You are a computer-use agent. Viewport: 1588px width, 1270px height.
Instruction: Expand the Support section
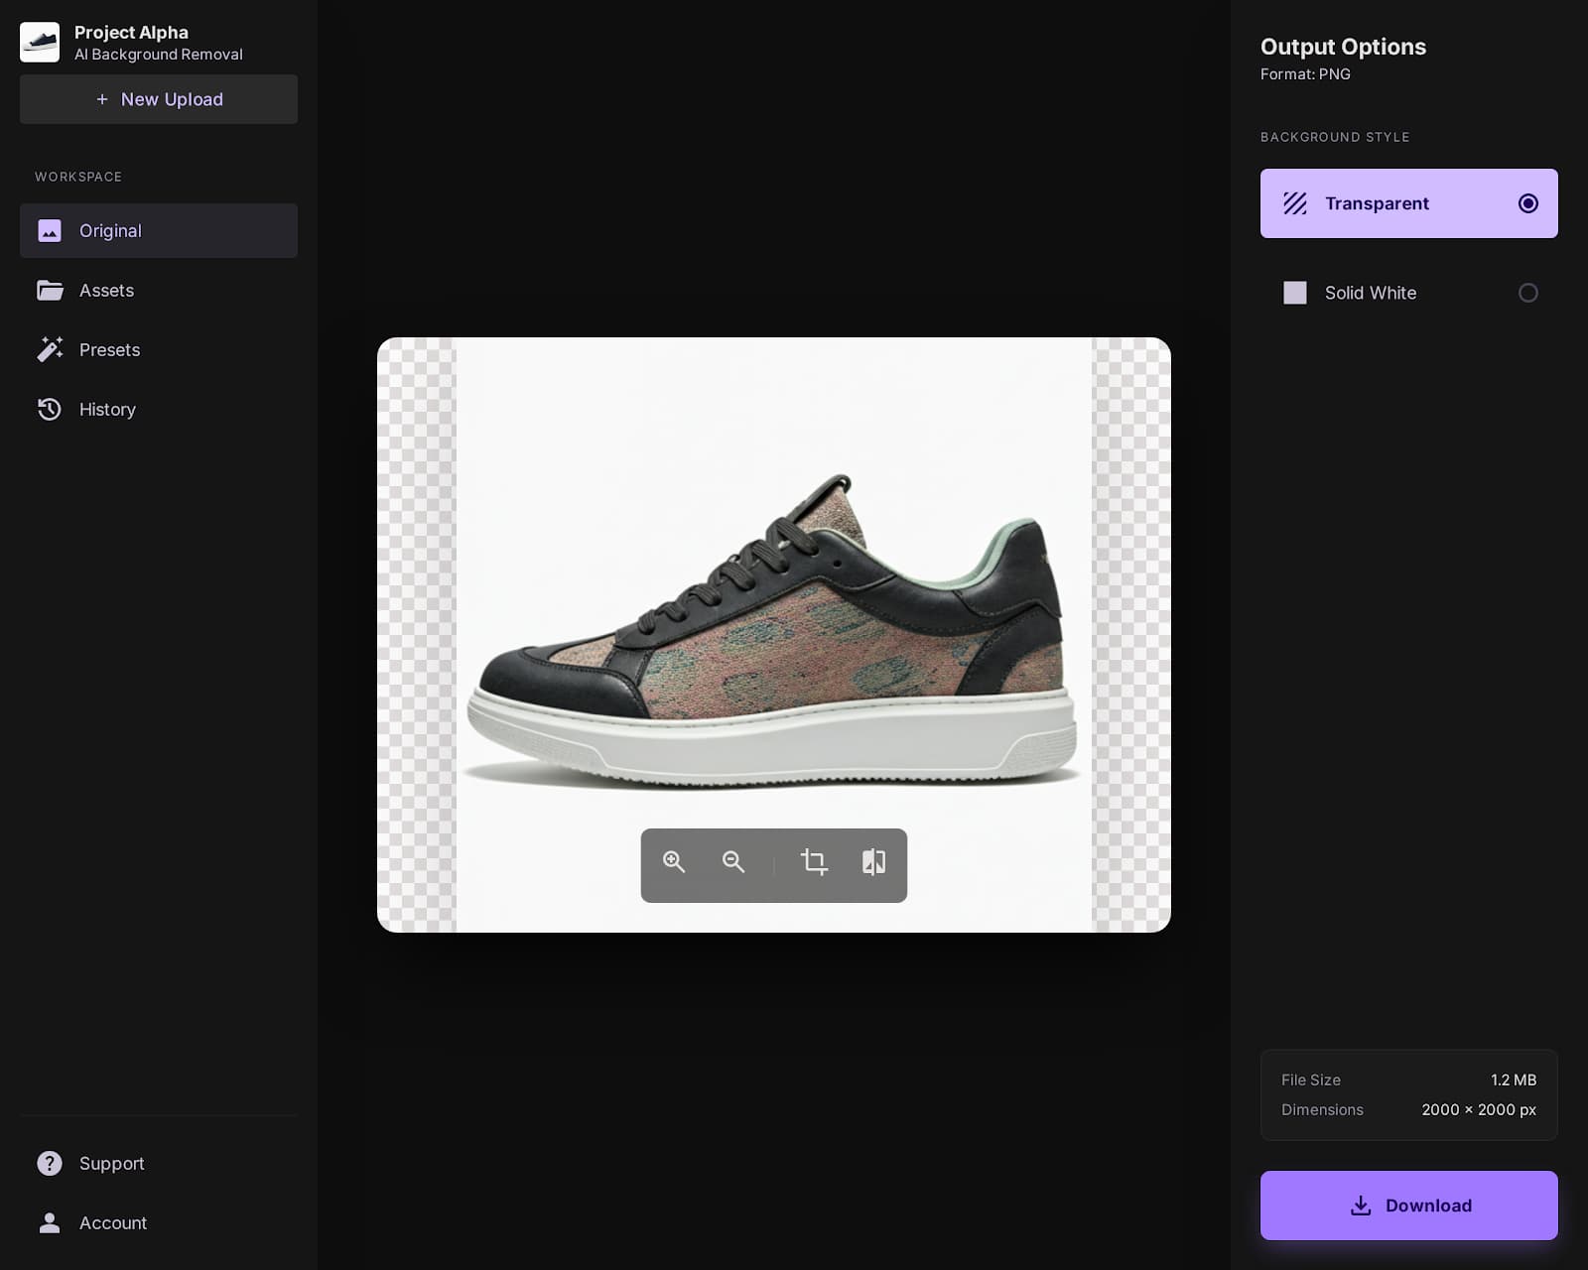pos(110,1163)
